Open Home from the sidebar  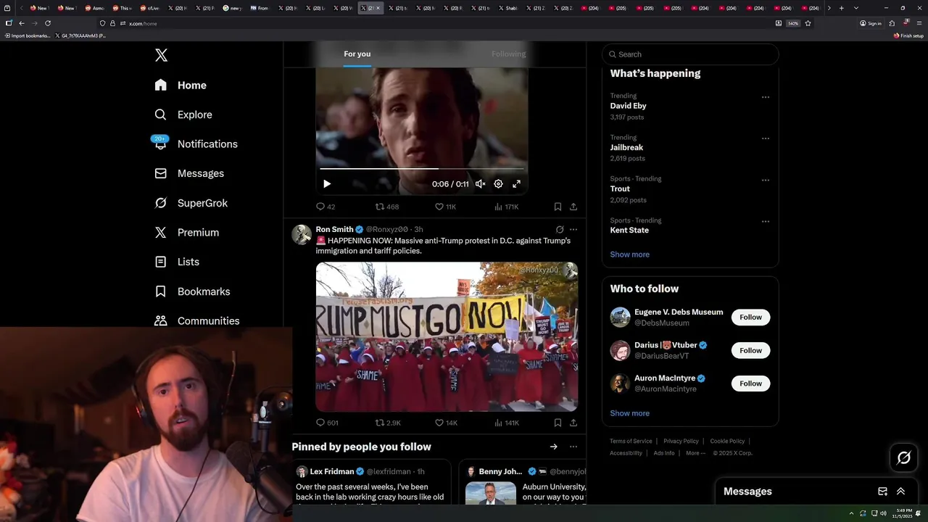click(181, 85)
